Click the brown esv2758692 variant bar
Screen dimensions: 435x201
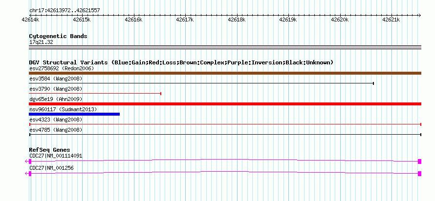(225, 73)
